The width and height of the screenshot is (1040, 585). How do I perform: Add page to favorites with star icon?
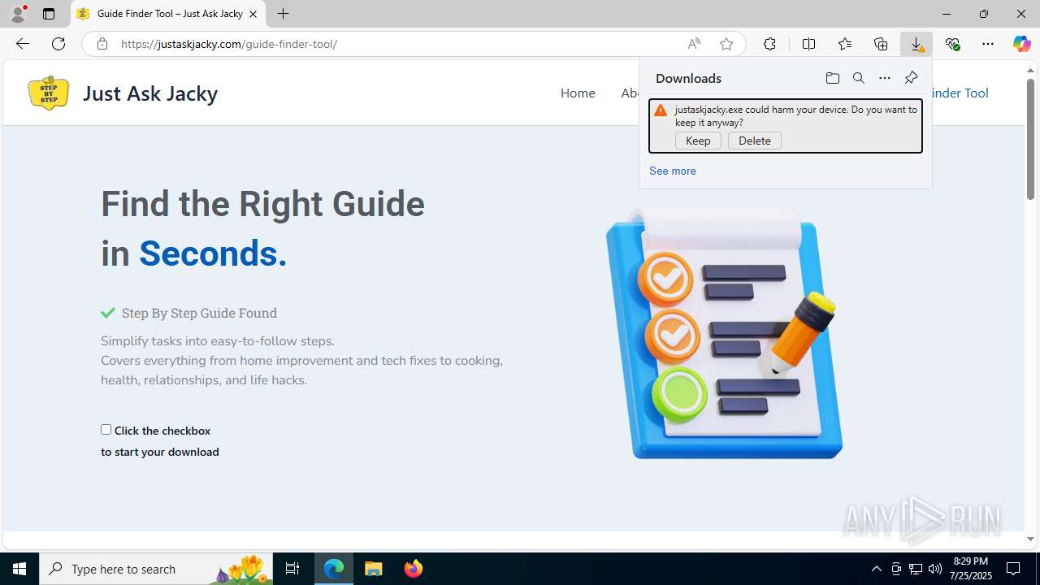(726, 44)
